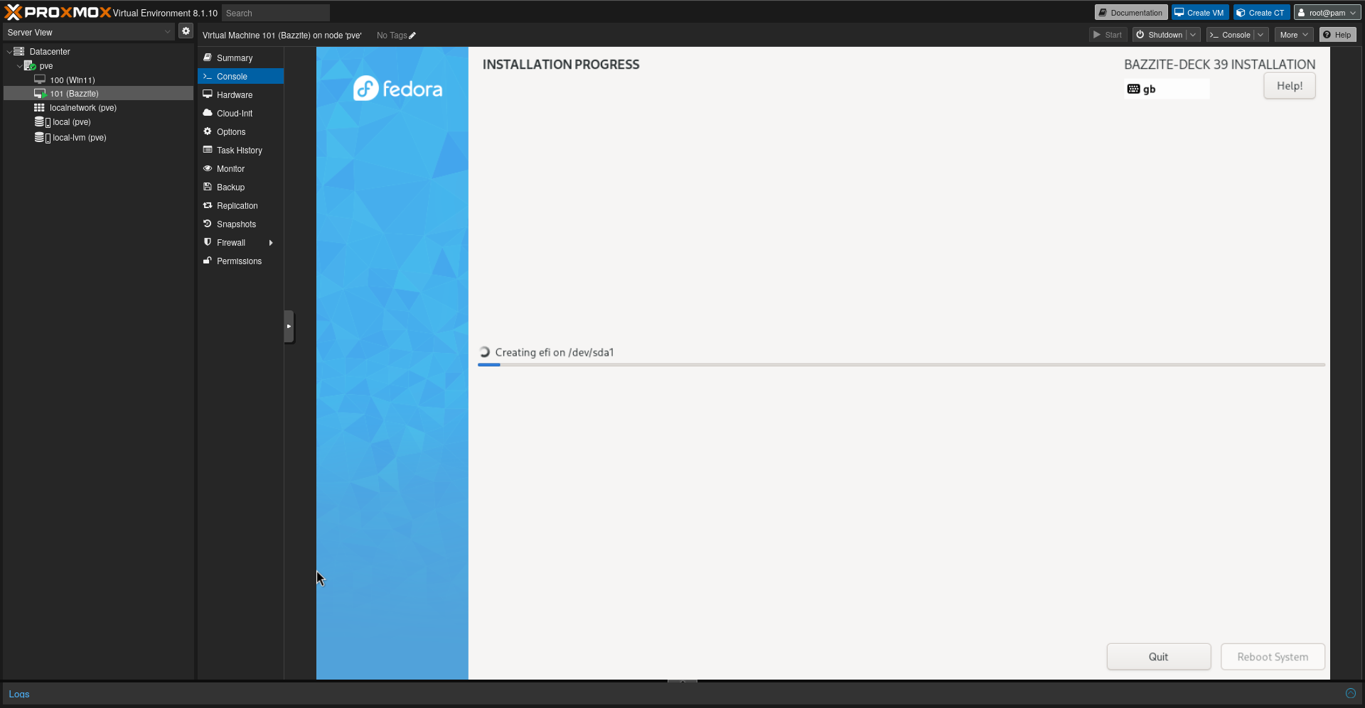Click the Logs panel circle icon
This screenshot has height=708, width=1365.
[x=1350, y=693]
